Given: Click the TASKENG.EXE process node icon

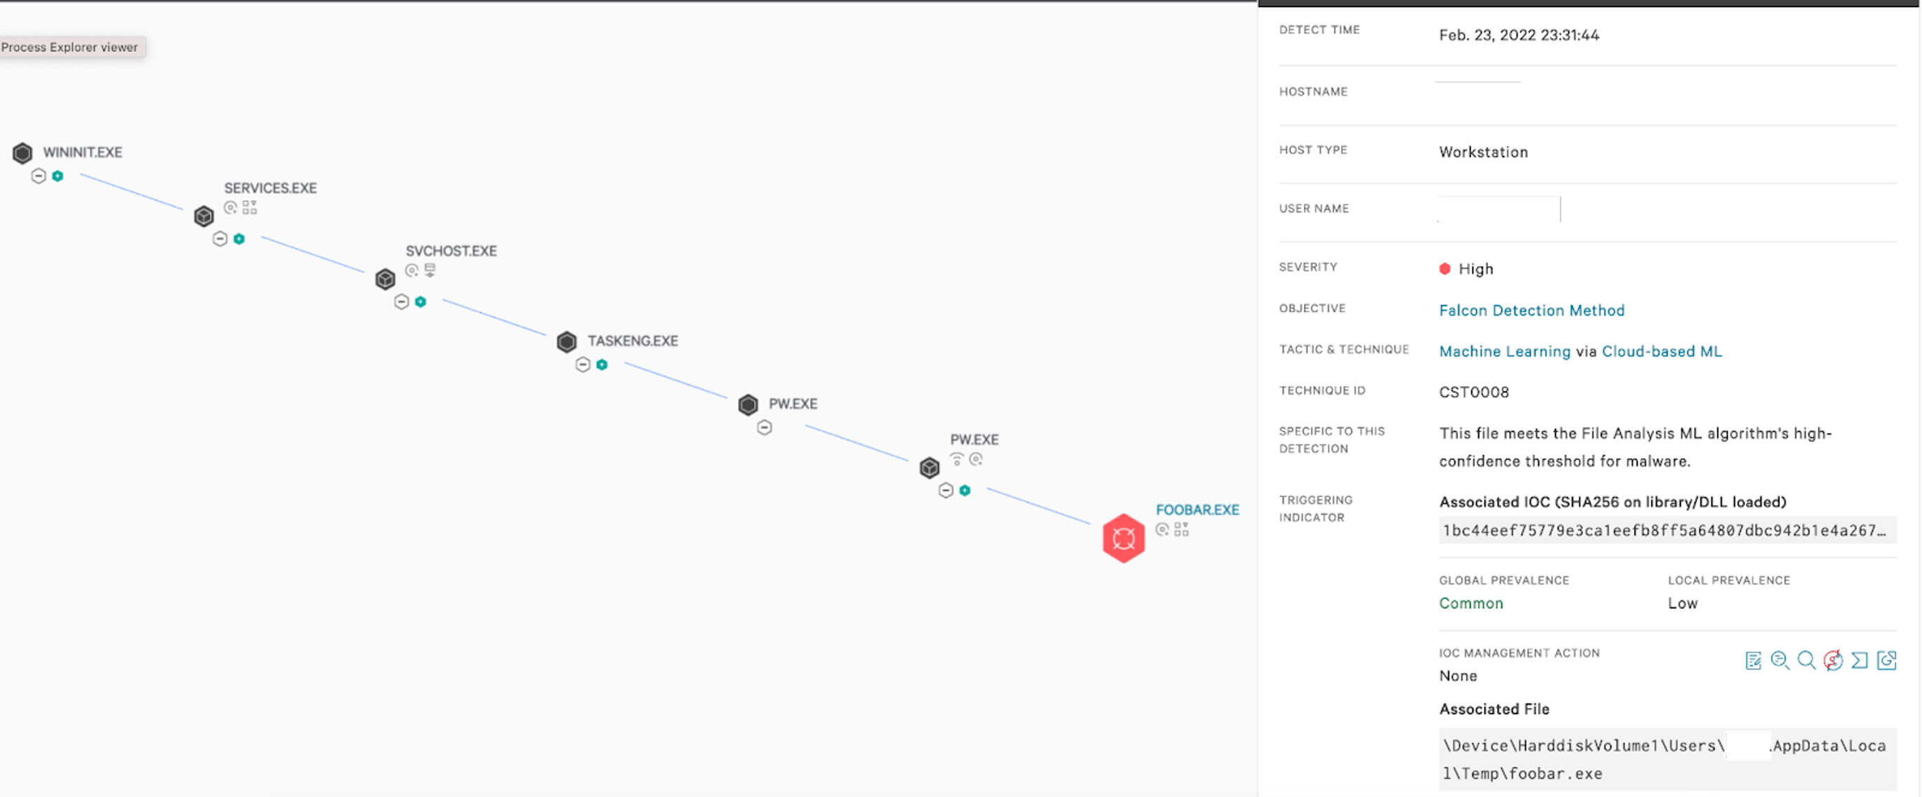Looking at the screenshot, I should [566, 342].
